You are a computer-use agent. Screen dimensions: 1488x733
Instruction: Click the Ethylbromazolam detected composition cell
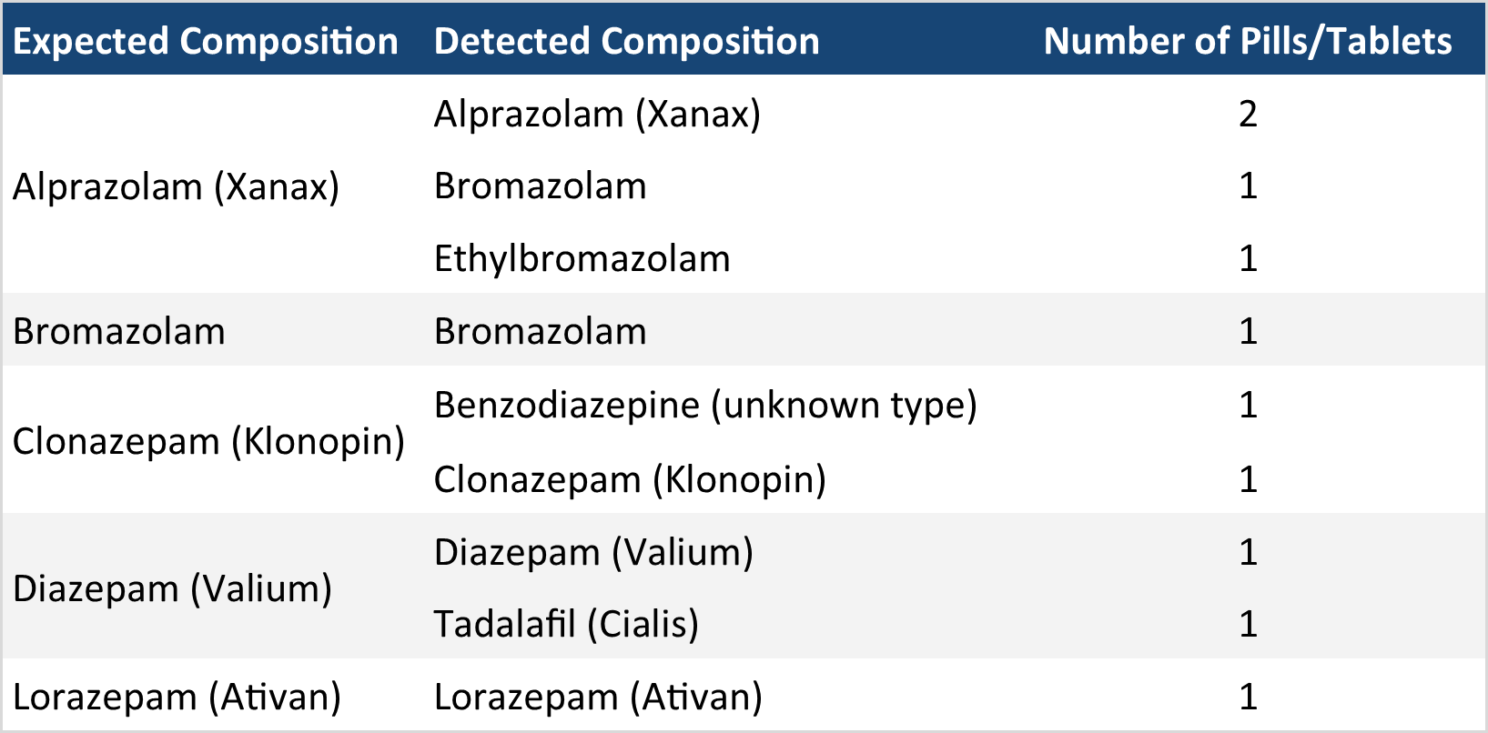pyautogui.click(x=582, y=259)
